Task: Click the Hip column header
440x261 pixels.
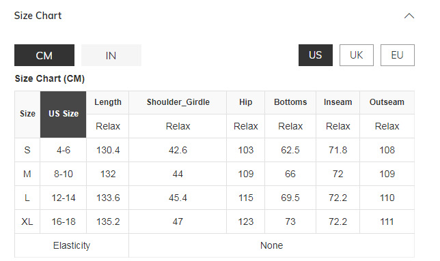Action: [245, 102]
